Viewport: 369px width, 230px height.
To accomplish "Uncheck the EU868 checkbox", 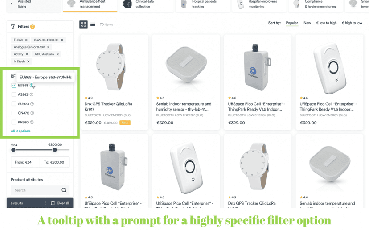I will point(14,85).
